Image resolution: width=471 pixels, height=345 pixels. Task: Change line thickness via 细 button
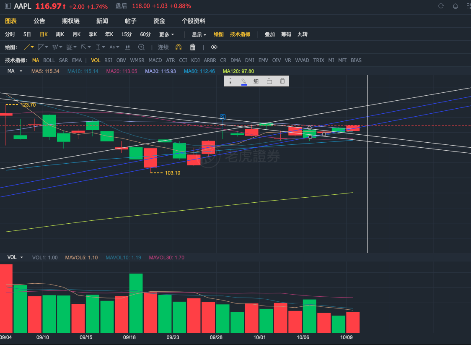tap(256, 81)
